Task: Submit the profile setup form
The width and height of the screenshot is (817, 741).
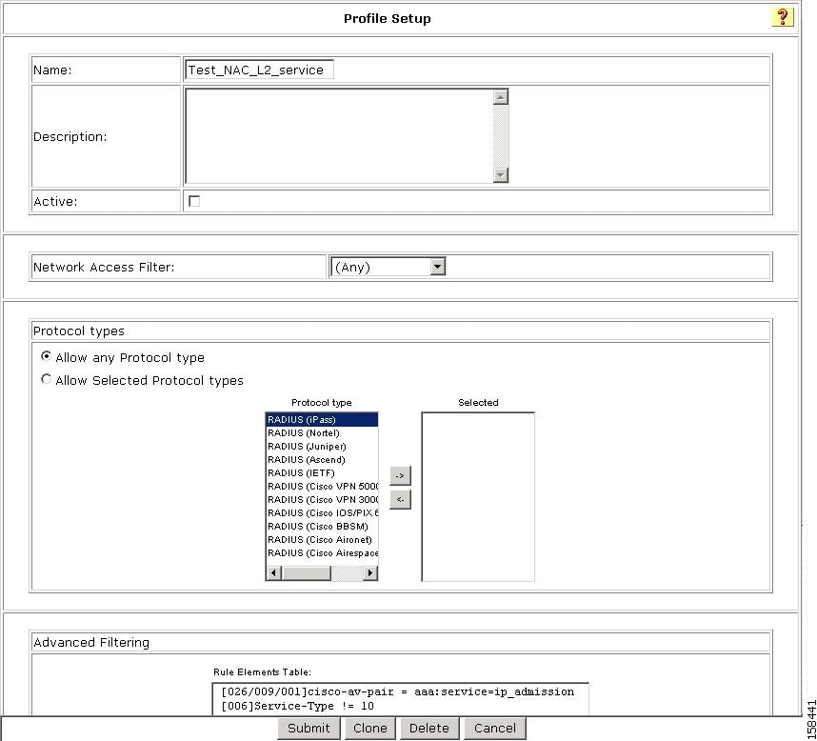Action: [x=308, y=727]
